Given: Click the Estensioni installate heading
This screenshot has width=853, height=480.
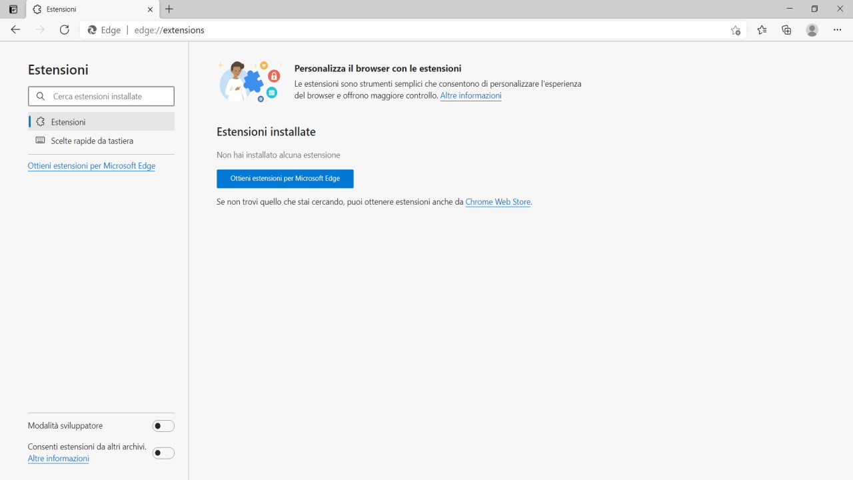Looking at the screenshot, I should [266, 132].
